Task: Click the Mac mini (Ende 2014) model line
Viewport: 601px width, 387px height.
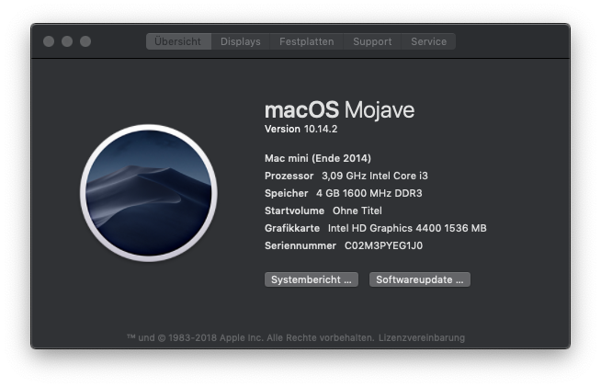Action: pyautogui.click(x=318, y=158)
